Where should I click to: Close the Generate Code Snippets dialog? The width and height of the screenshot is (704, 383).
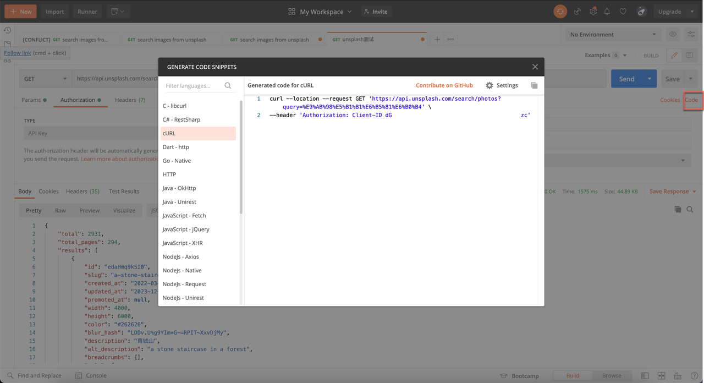pyautogui.click(x=535, y=67)
